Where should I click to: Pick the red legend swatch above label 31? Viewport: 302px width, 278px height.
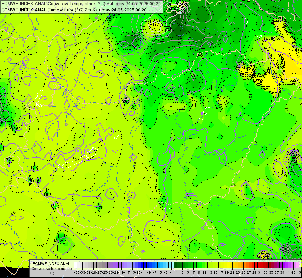(x=259, y=265)
